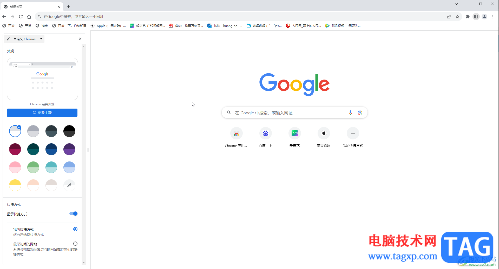
Task: Choose the black theme swatch
Action: pos(69,131)
